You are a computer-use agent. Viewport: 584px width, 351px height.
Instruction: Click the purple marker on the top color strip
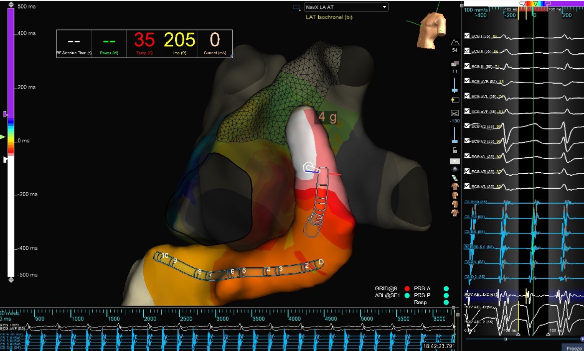548,3
